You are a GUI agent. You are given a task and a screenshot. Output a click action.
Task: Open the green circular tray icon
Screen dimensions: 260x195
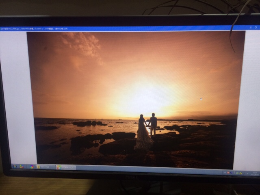pos(237,173)
